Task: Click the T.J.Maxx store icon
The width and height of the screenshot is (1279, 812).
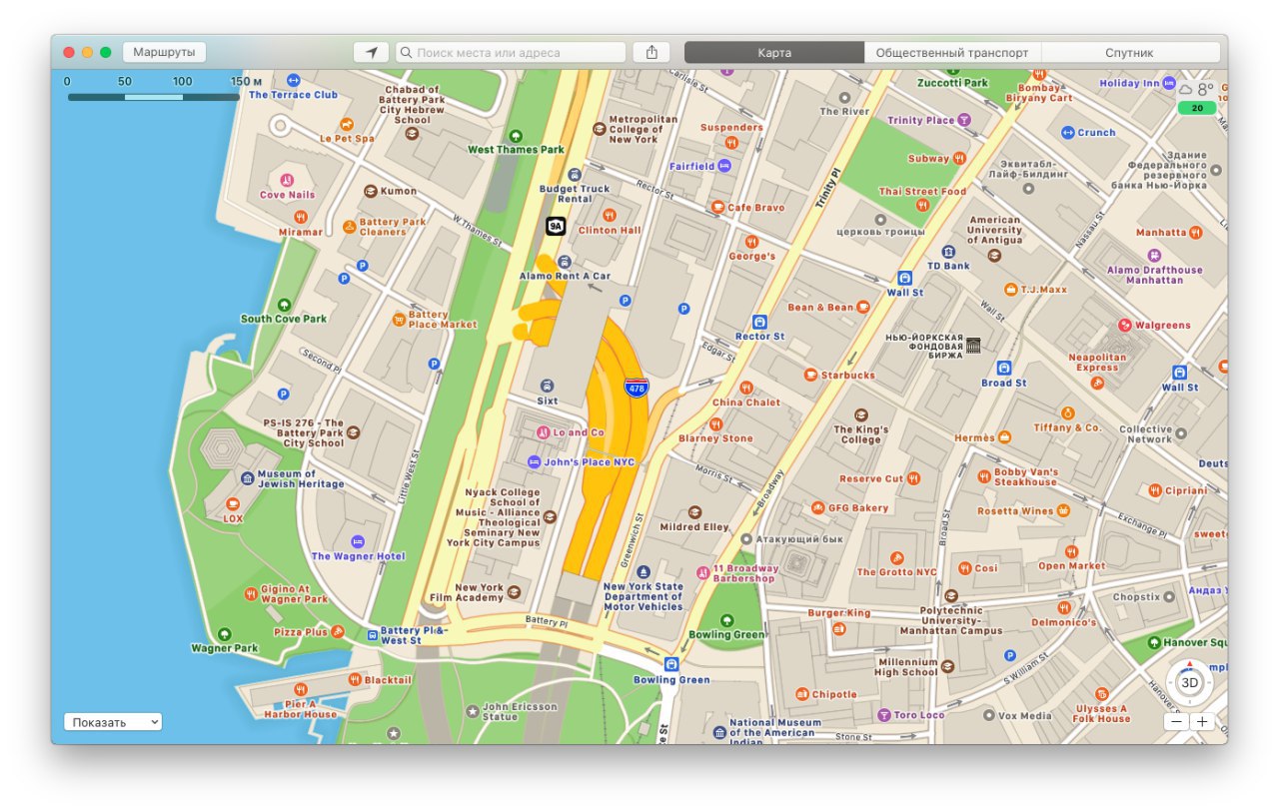Action: pyautogui.click(x=1011, y=290)
